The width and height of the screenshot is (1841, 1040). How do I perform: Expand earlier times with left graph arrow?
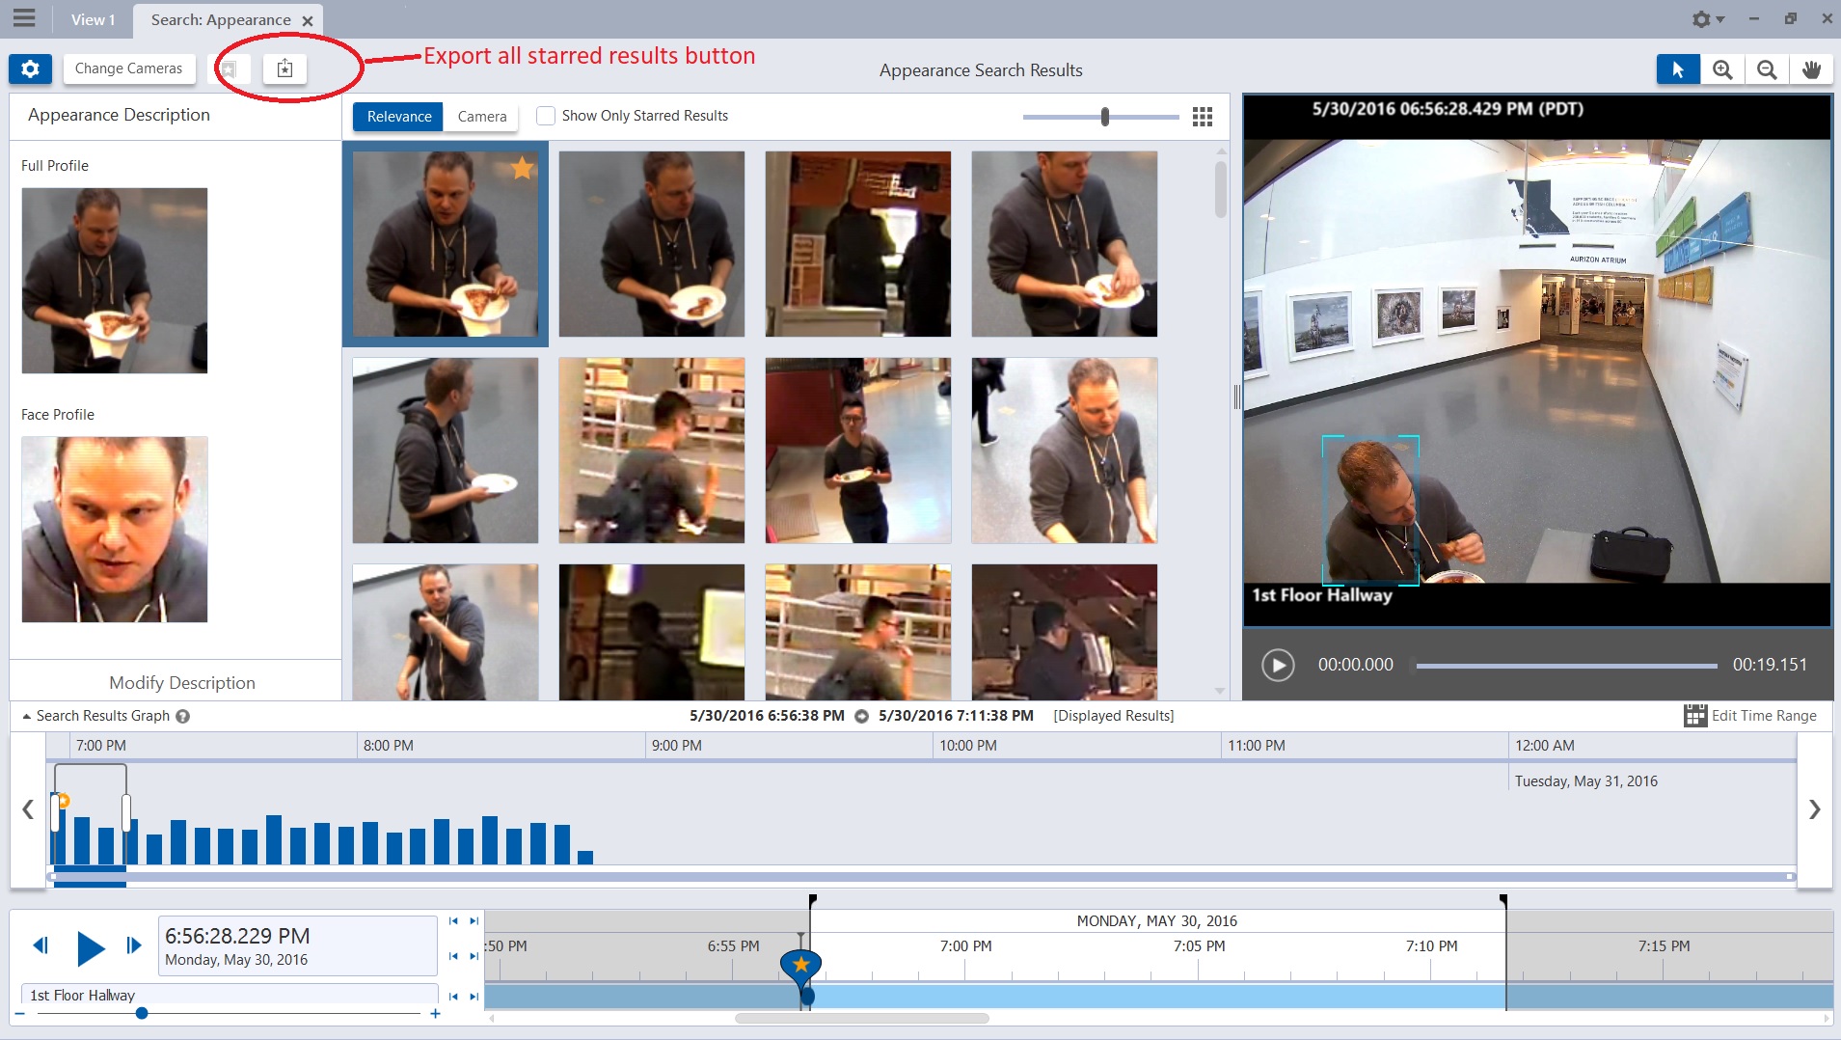(x=27, y=809)
